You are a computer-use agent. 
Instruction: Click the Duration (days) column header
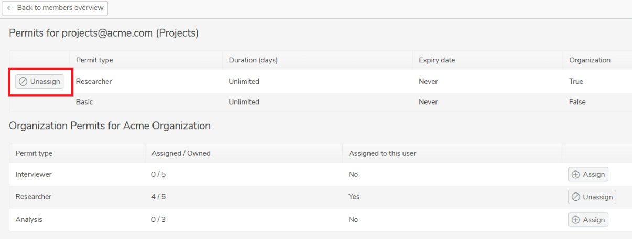click(x=253, y=60)
